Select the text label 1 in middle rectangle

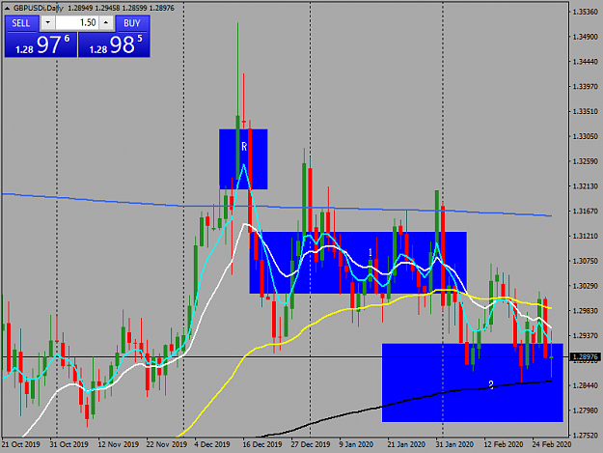[x=370, y=252]
